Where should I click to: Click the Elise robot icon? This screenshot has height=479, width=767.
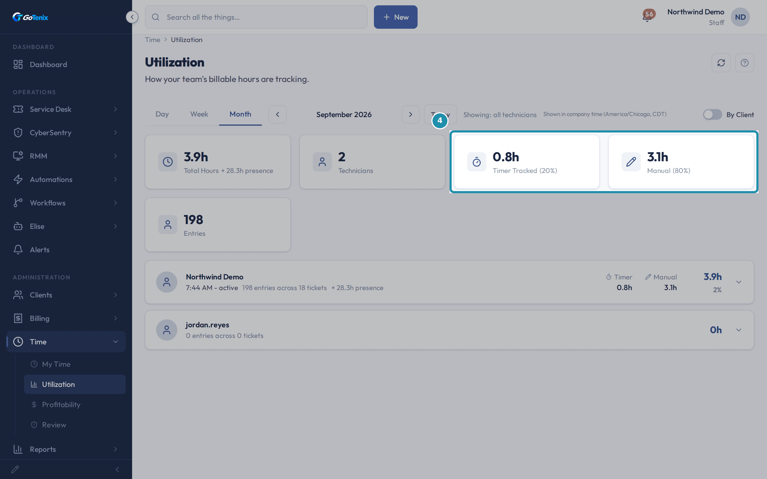click(18, 226)
